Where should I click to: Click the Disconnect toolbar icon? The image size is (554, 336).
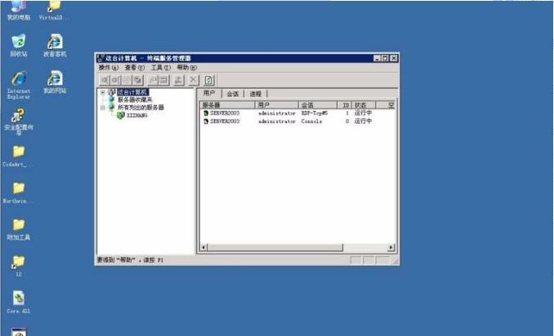click(x=115, y=81)
